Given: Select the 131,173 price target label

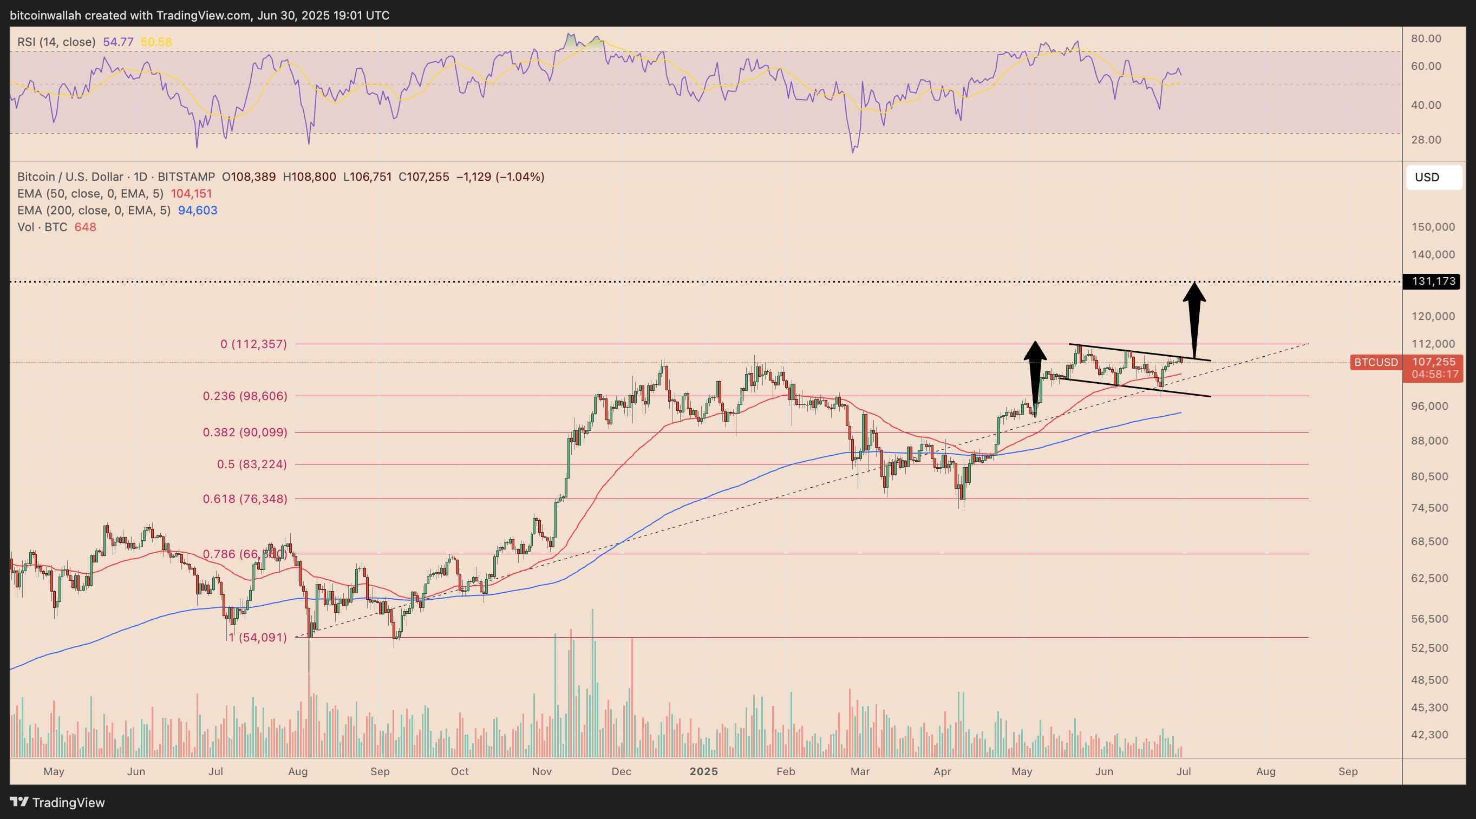Looking at the screenshot, I should click(1431, 281).
